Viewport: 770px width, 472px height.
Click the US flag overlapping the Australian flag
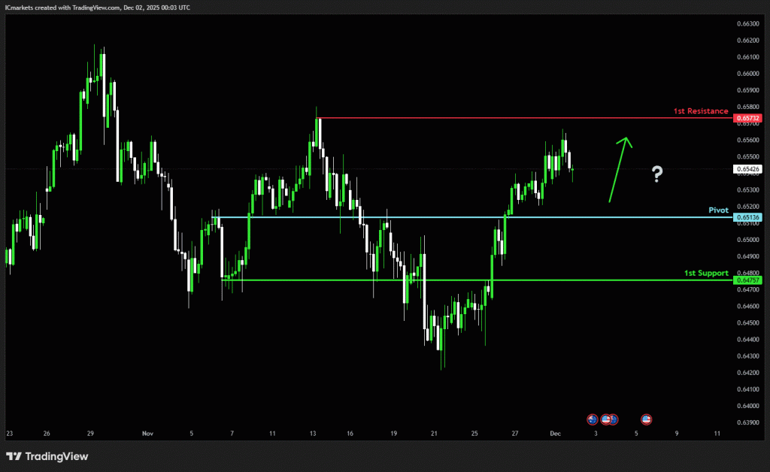tap(605, 419)
